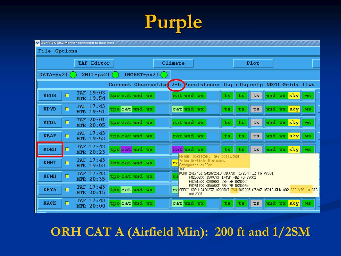The height and width of the screenshot is (256, 341).
Task: Toggle the yellow checkbox for KBDL
Action: tap(67, 122)
